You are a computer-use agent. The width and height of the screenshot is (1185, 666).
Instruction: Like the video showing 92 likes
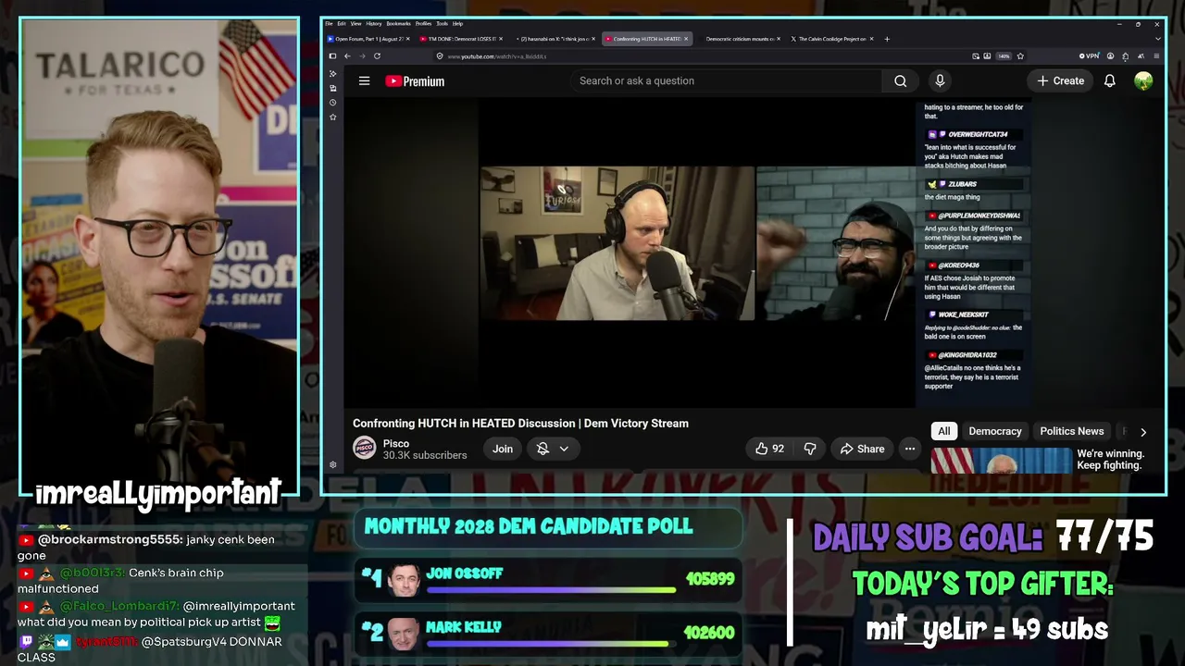pos(769,449)
